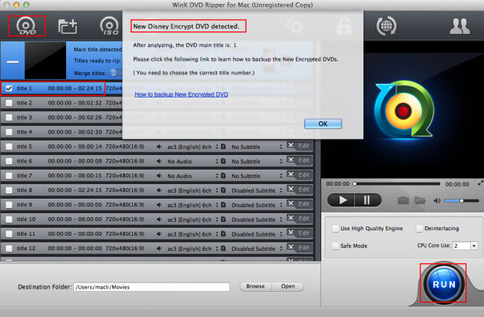Click the audio speaker icon on title 5
This screenshot has width=484, height=317.
click(x=159, y=147)
